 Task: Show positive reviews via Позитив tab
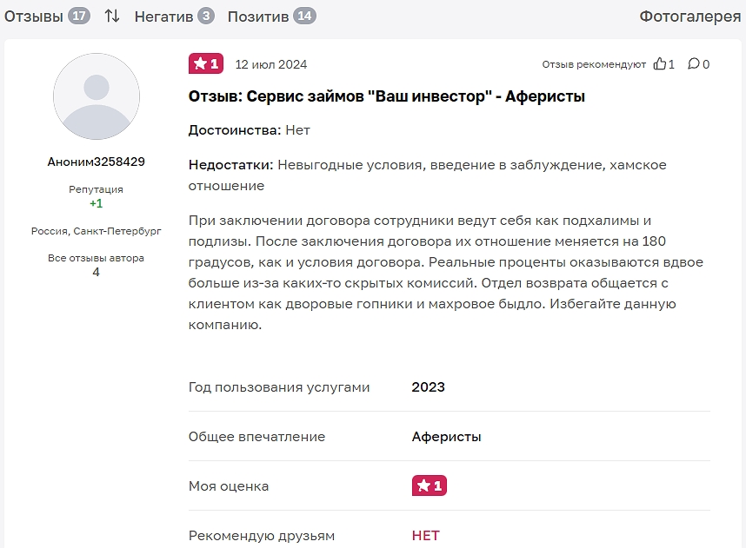258,16
